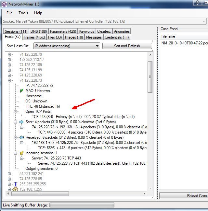Click the yellow Incoming sessions icon
Screen dimensions: 208x211
coord(21,153)
